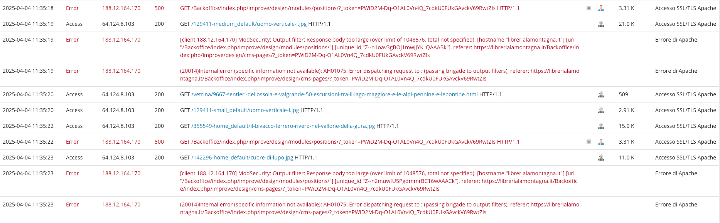Click IP 64.124.8.103 in the 11:35:23 row
Screen dimensions: 720x223
(x=118, y=158)
